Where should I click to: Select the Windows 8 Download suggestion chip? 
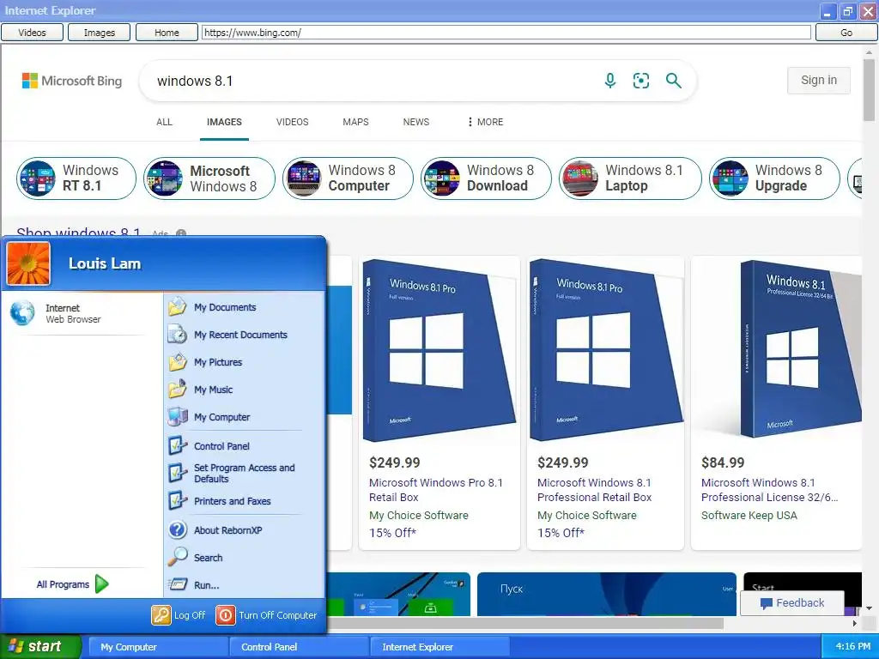[486, 178]
